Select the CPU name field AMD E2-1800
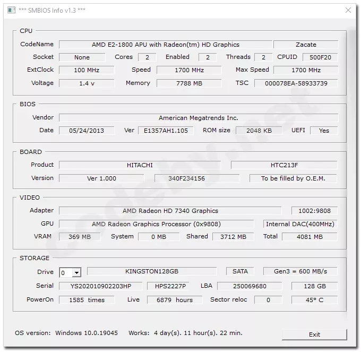This screenshot has height=352, width=361. coord(166,45)
